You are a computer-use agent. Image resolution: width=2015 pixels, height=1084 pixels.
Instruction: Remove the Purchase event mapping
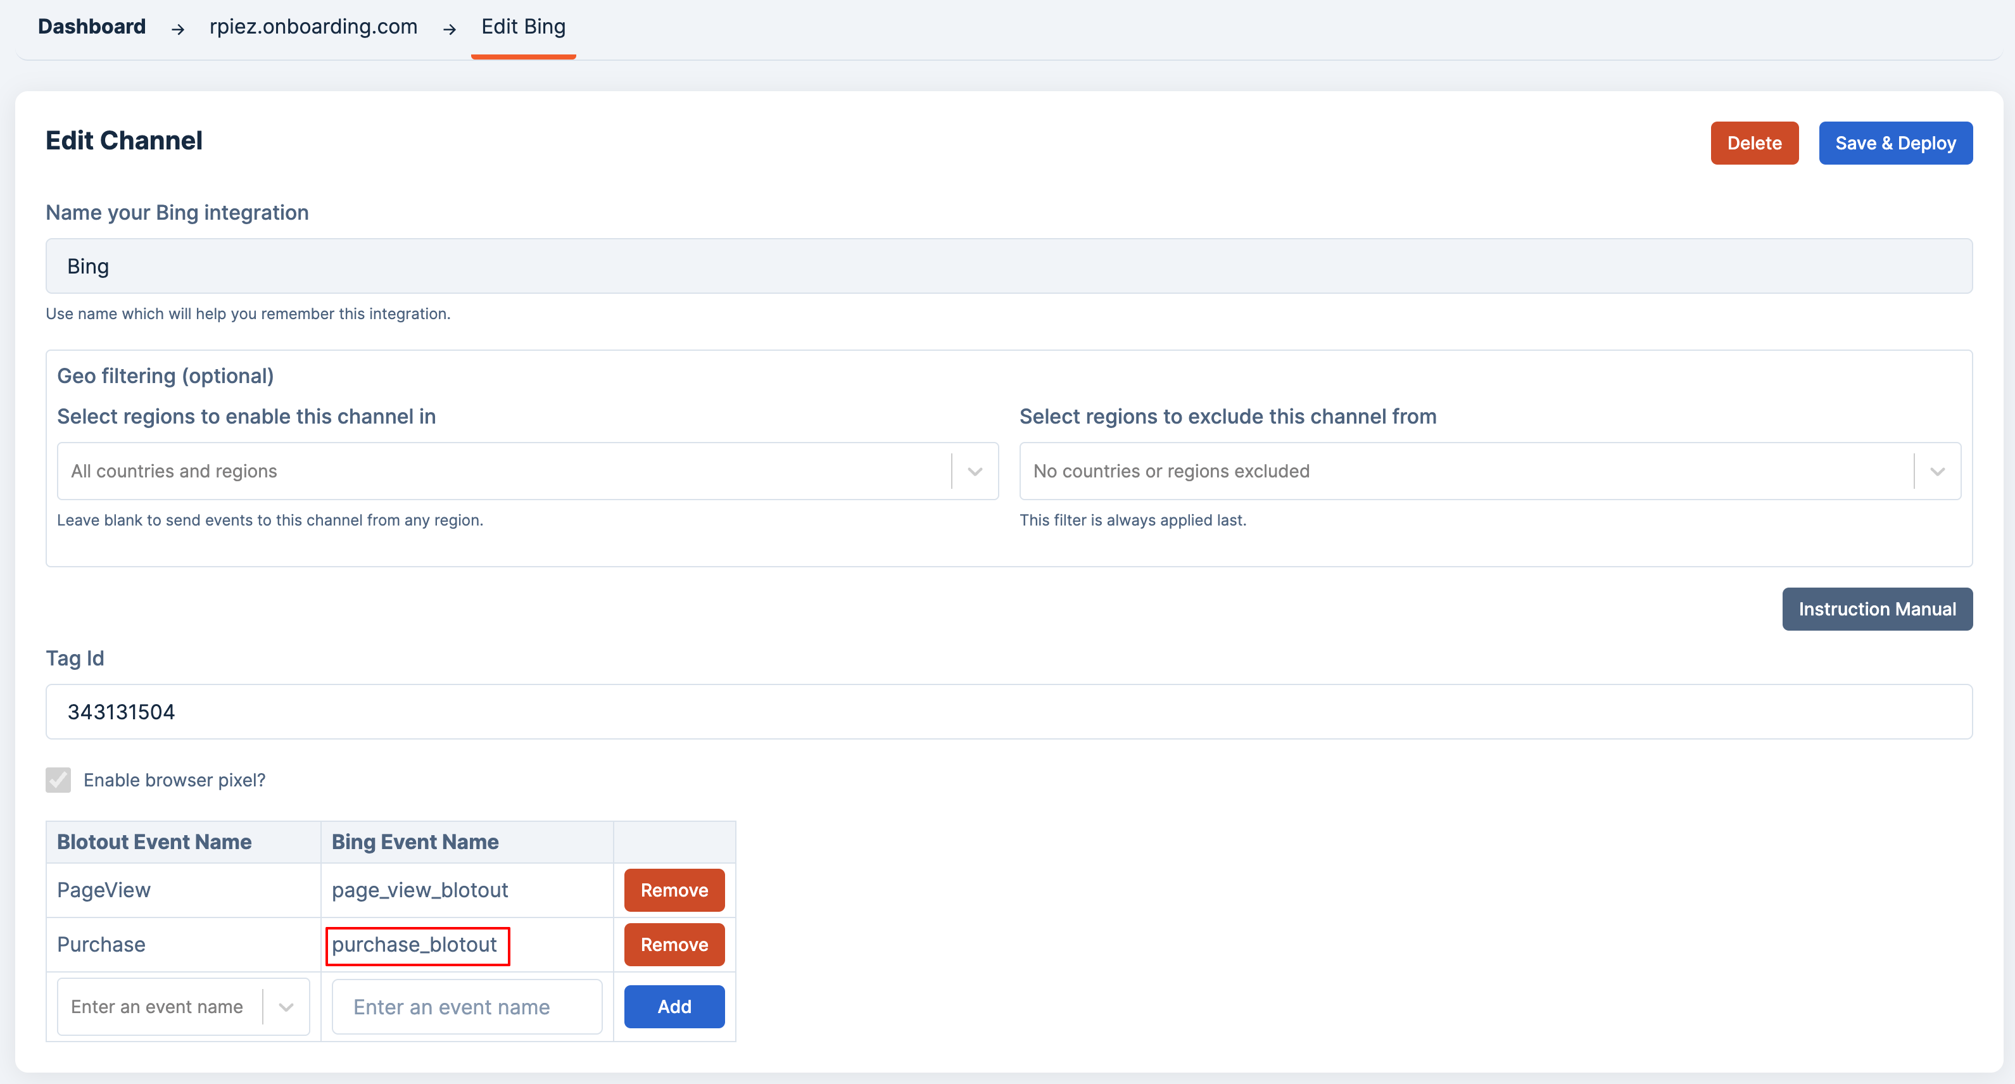(674, 945)
